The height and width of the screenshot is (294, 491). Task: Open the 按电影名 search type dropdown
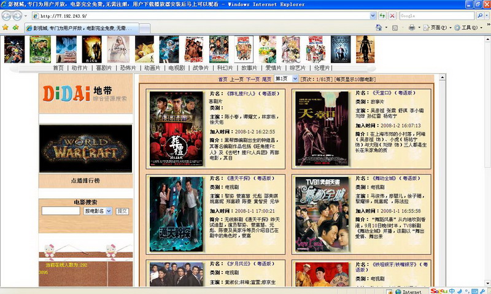click(x=98, y=211)
